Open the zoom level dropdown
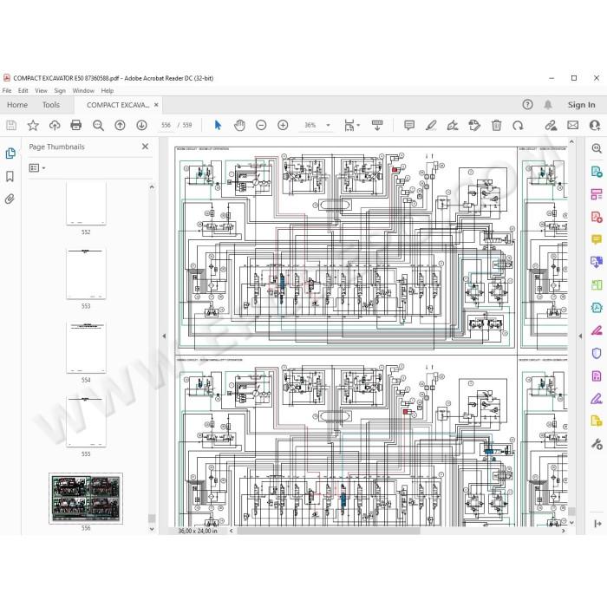 [x=329, y=125]
